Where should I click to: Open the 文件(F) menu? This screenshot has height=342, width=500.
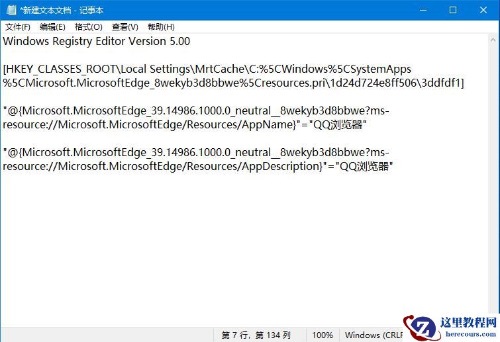(17, 27)
